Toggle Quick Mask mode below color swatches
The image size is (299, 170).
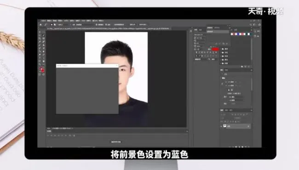(x=40, y=74)
